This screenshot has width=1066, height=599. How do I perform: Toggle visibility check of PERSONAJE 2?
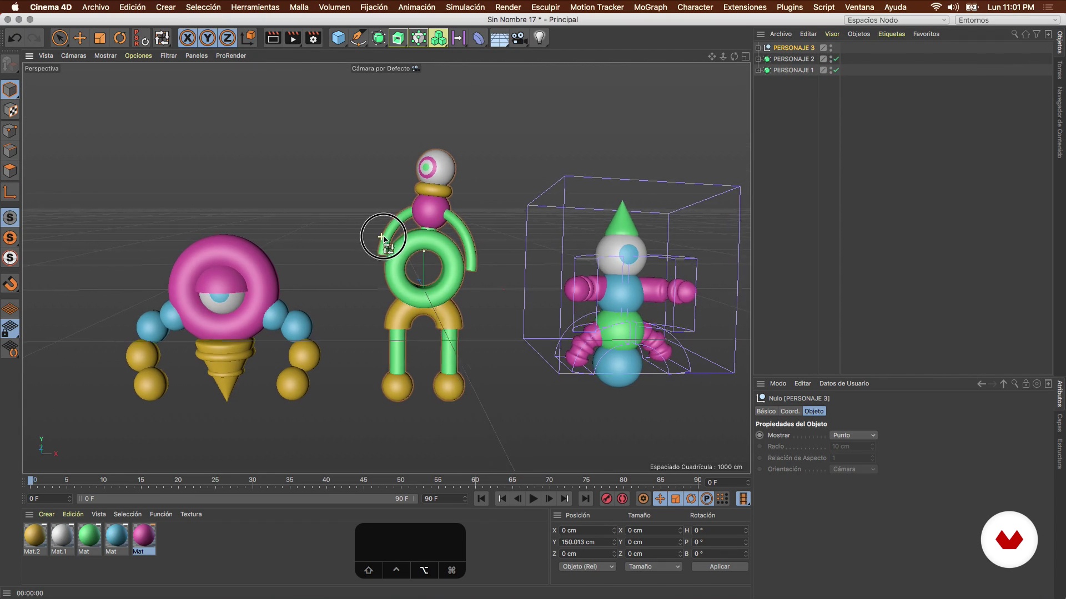coord(836,59)
